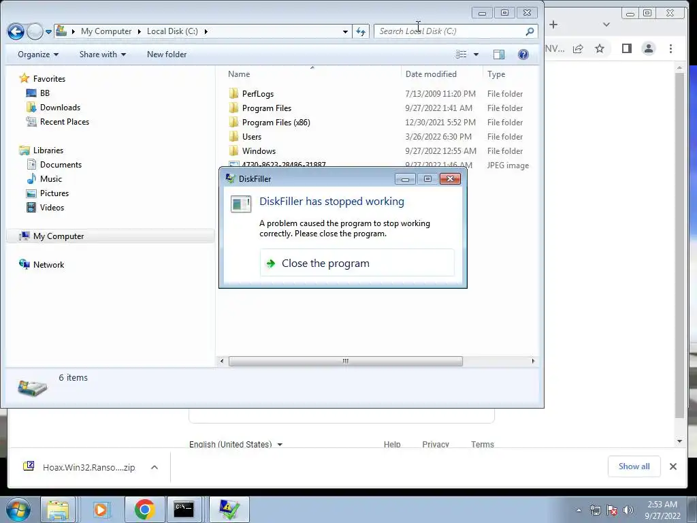Expand the arrow after Local Disk (C:) breadcrumb

[206, 31]
